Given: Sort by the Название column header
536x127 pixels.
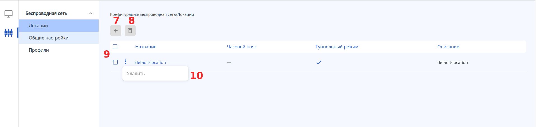Looking at the screenshot, I should 146,47.
